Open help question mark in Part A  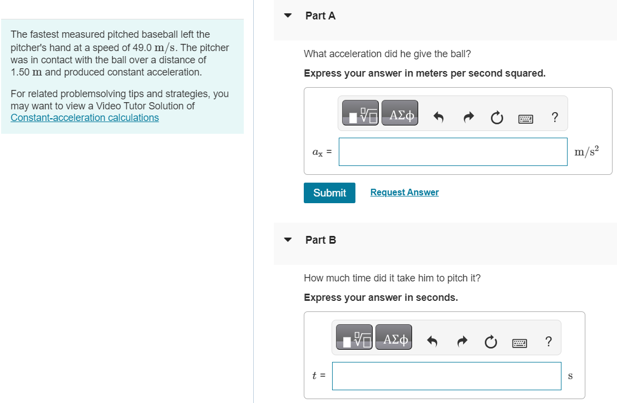point(555,117)
